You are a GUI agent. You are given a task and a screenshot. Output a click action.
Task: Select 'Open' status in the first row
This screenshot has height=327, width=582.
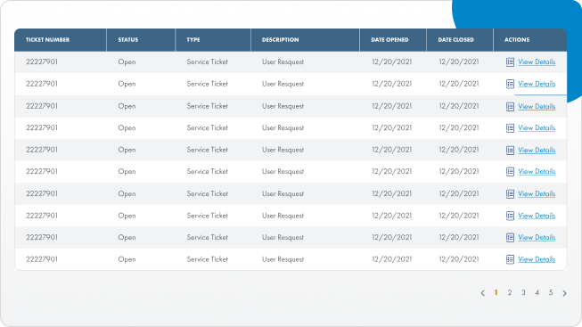click(x=127, y=62)
